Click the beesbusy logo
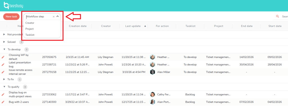 (13, 6)
